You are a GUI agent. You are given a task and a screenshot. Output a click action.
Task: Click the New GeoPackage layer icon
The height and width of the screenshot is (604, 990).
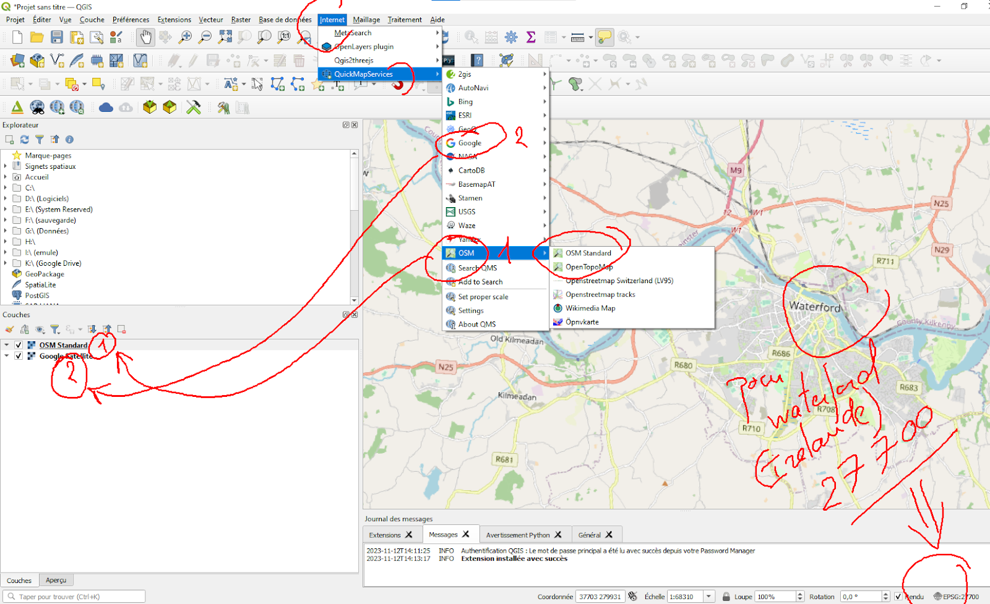click(37, 61)
